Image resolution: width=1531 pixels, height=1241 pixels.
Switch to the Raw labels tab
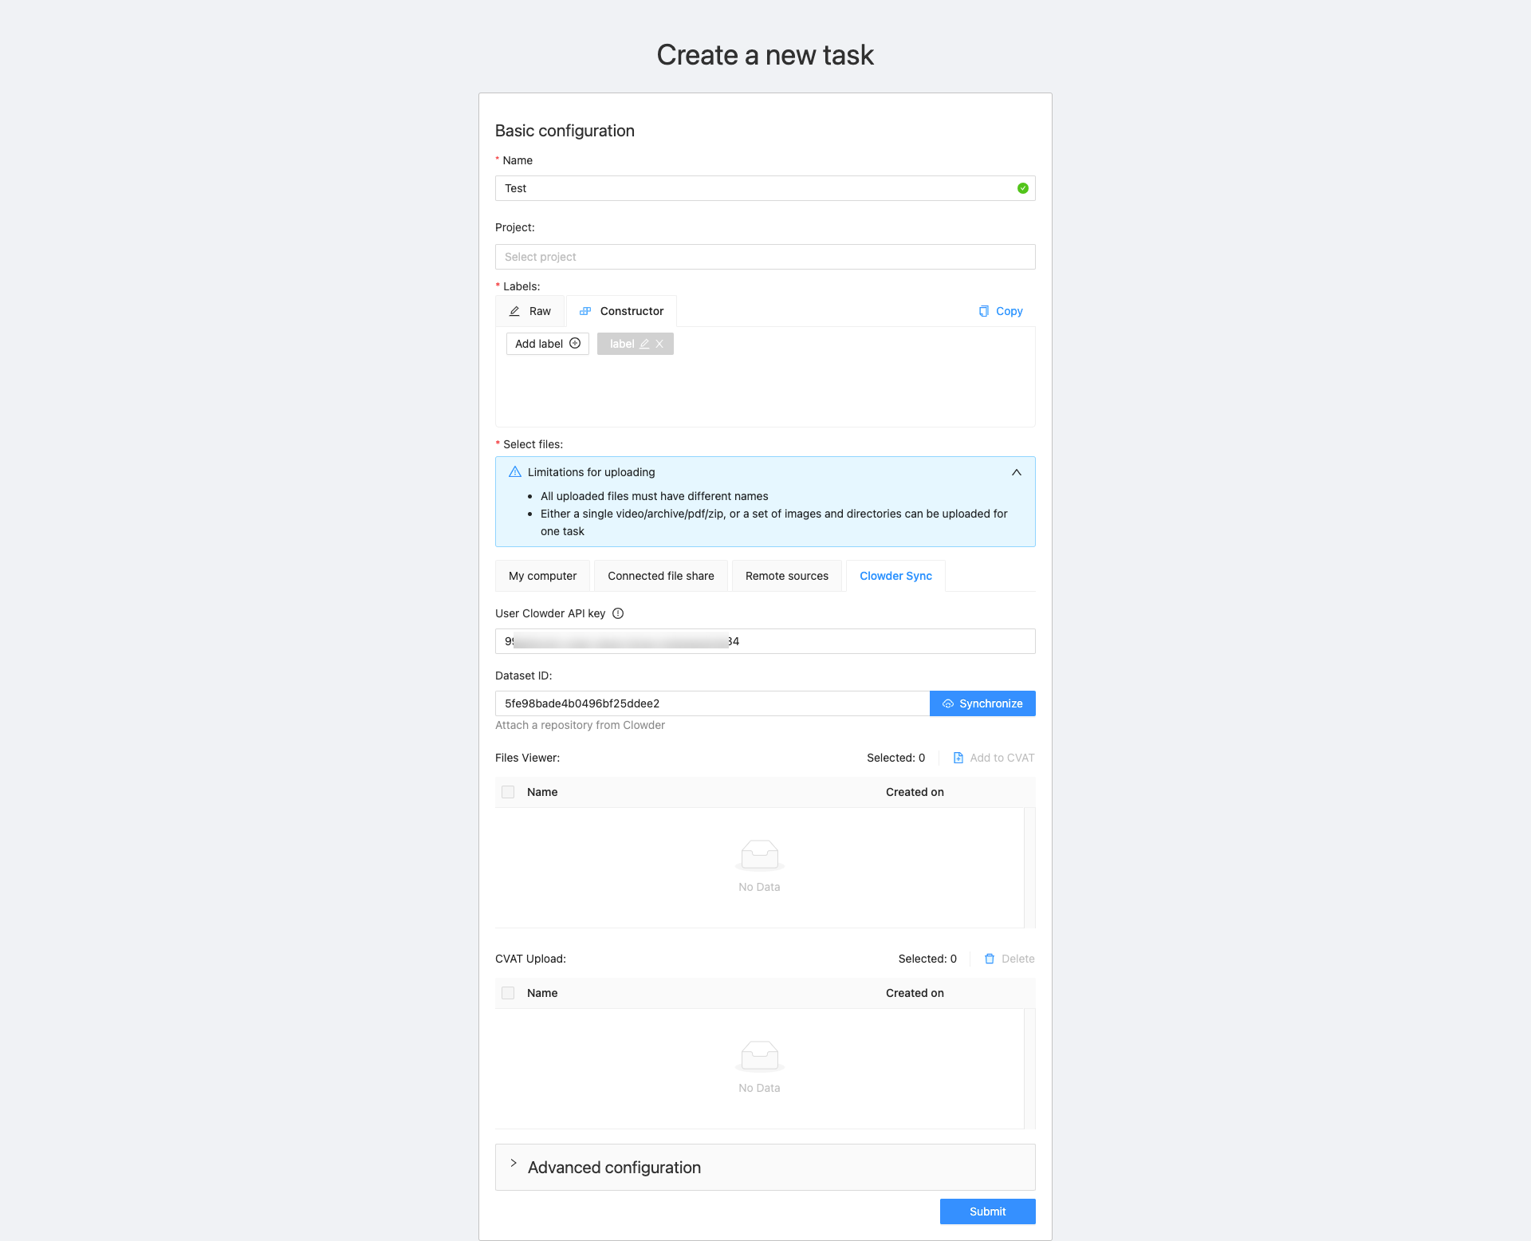(529, 311)
